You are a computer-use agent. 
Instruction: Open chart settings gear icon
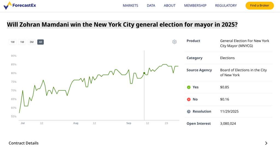tap(174, 42)
